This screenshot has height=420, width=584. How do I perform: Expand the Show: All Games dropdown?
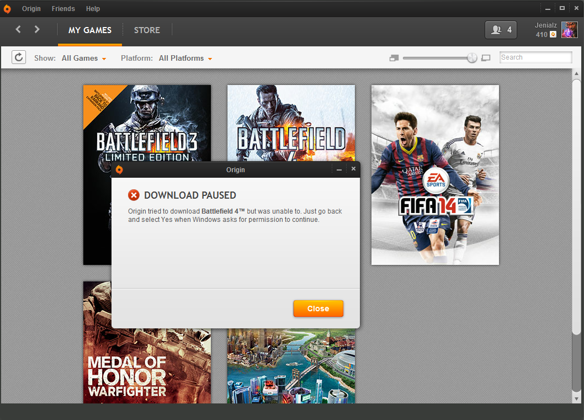tap(84, 59)
